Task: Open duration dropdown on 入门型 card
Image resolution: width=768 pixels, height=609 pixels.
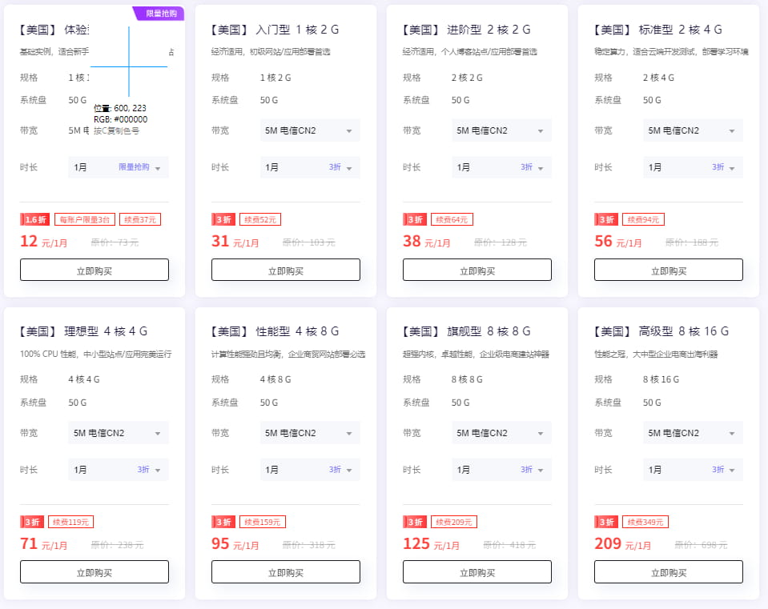Action: point(310,167)
